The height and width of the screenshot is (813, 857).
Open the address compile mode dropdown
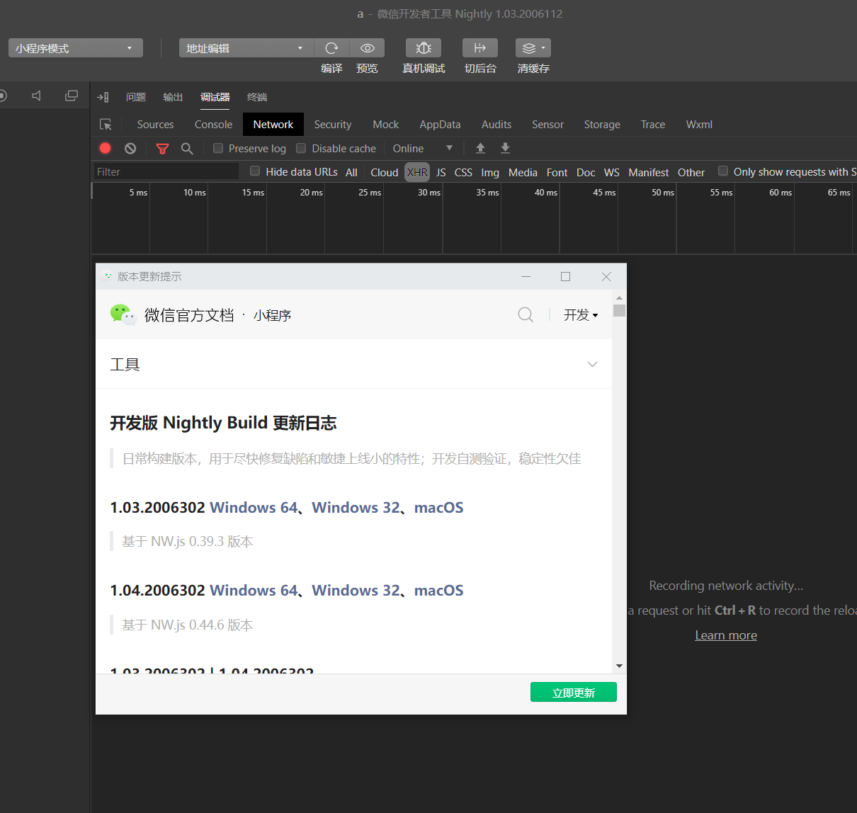246,48
